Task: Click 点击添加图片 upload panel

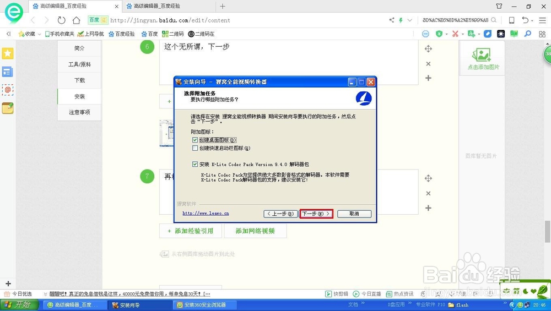Action: 482,58
